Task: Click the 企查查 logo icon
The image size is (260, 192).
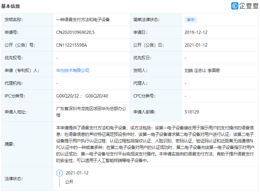Action: click(x=235, y=6)
